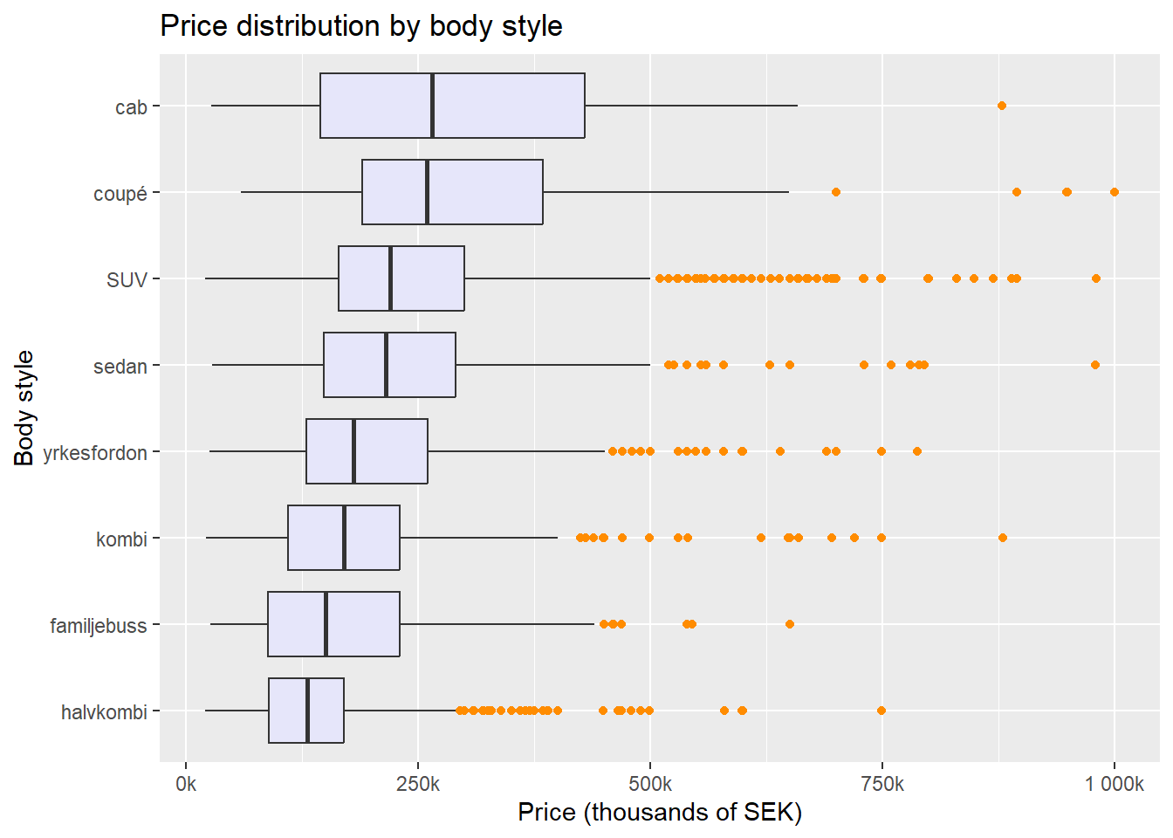
Task: Click the familjebuss boxplot box
Action: 362,624
